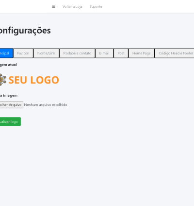This screenshot has height=206, width=194.
Task: Click the 'Imagem atual' label
Action: point(8,65)
